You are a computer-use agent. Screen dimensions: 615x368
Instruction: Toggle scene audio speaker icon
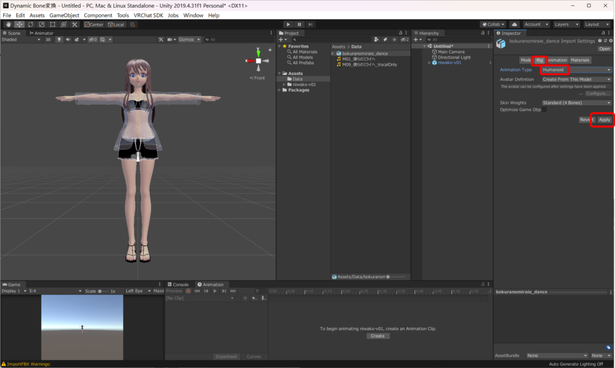(x=68, y=40)
